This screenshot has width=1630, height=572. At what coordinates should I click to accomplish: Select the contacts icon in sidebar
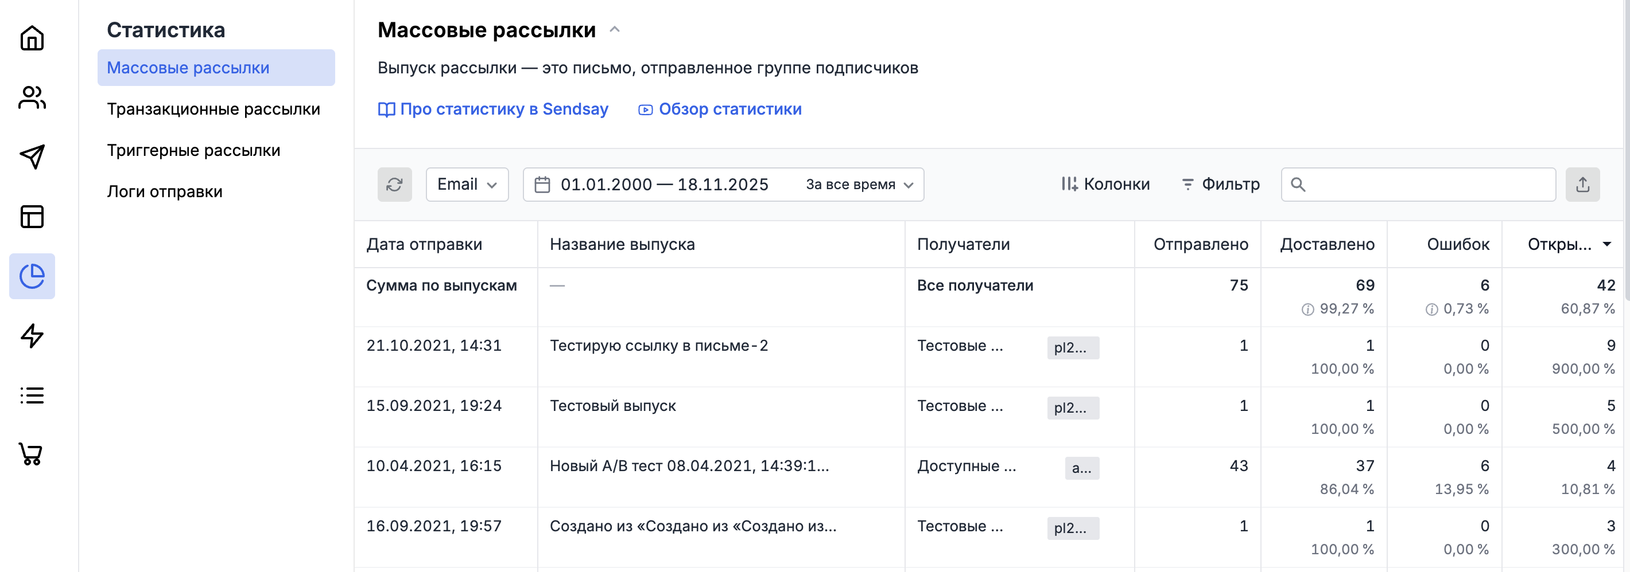32,98
